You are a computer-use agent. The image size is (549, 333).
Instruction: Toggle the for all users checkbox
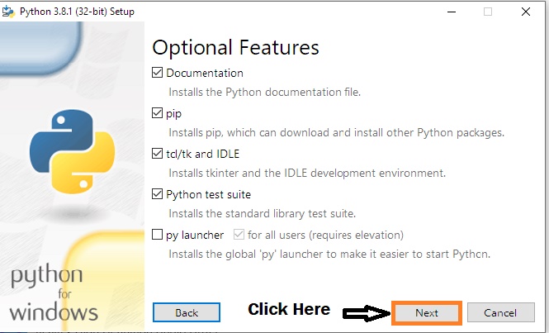pyautogui.click(x=239, y=234)
